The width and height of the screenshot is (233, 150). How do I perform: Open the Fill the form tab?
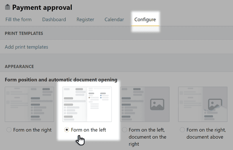(18, 20)
